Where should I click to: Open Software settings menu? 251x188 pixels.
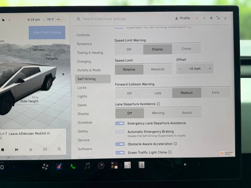(85, 149)
